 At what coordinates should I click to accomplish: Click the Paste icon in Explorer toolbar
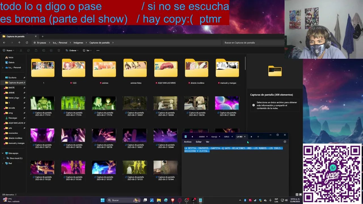click(x=36, y=50)
